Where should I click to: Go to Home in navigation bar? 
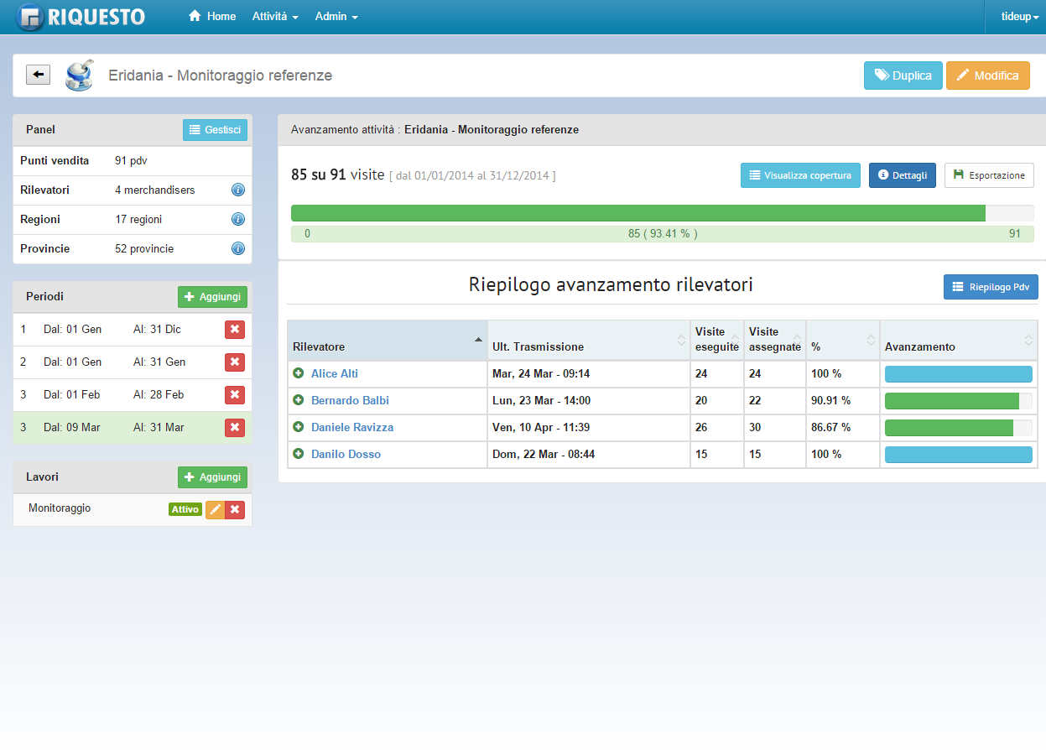tap(213, 17)
